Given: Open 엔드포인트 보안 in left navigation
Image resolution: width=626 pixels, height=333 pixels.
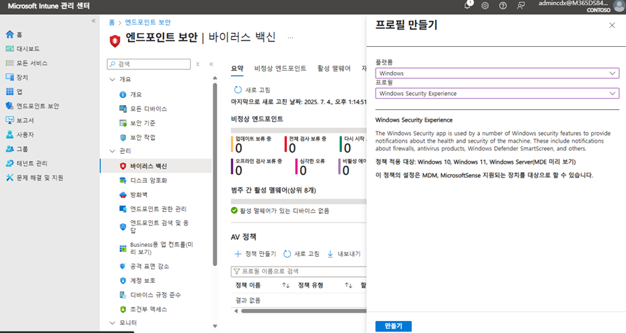Looking at the screenshot, I should [32, 106].
